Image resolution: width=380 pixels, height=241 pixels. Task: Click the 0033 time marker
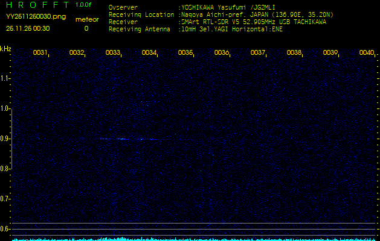(x=113, y=52)
